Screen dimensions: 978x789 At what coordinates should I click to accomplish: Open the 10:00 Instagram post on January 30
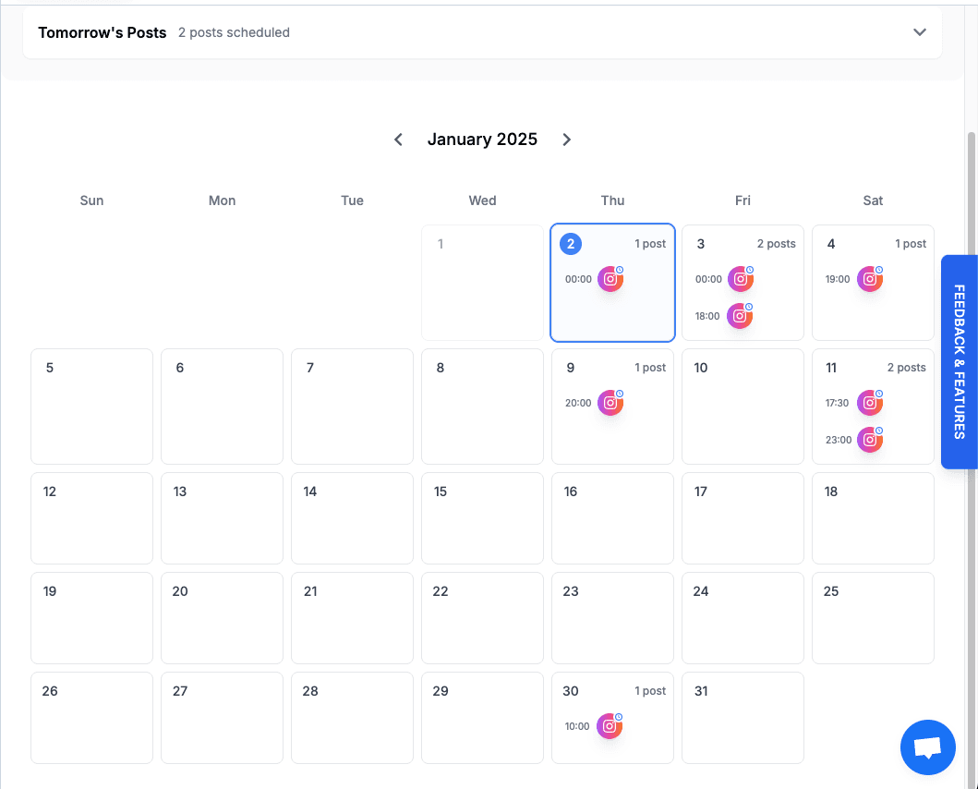point(610,726)
